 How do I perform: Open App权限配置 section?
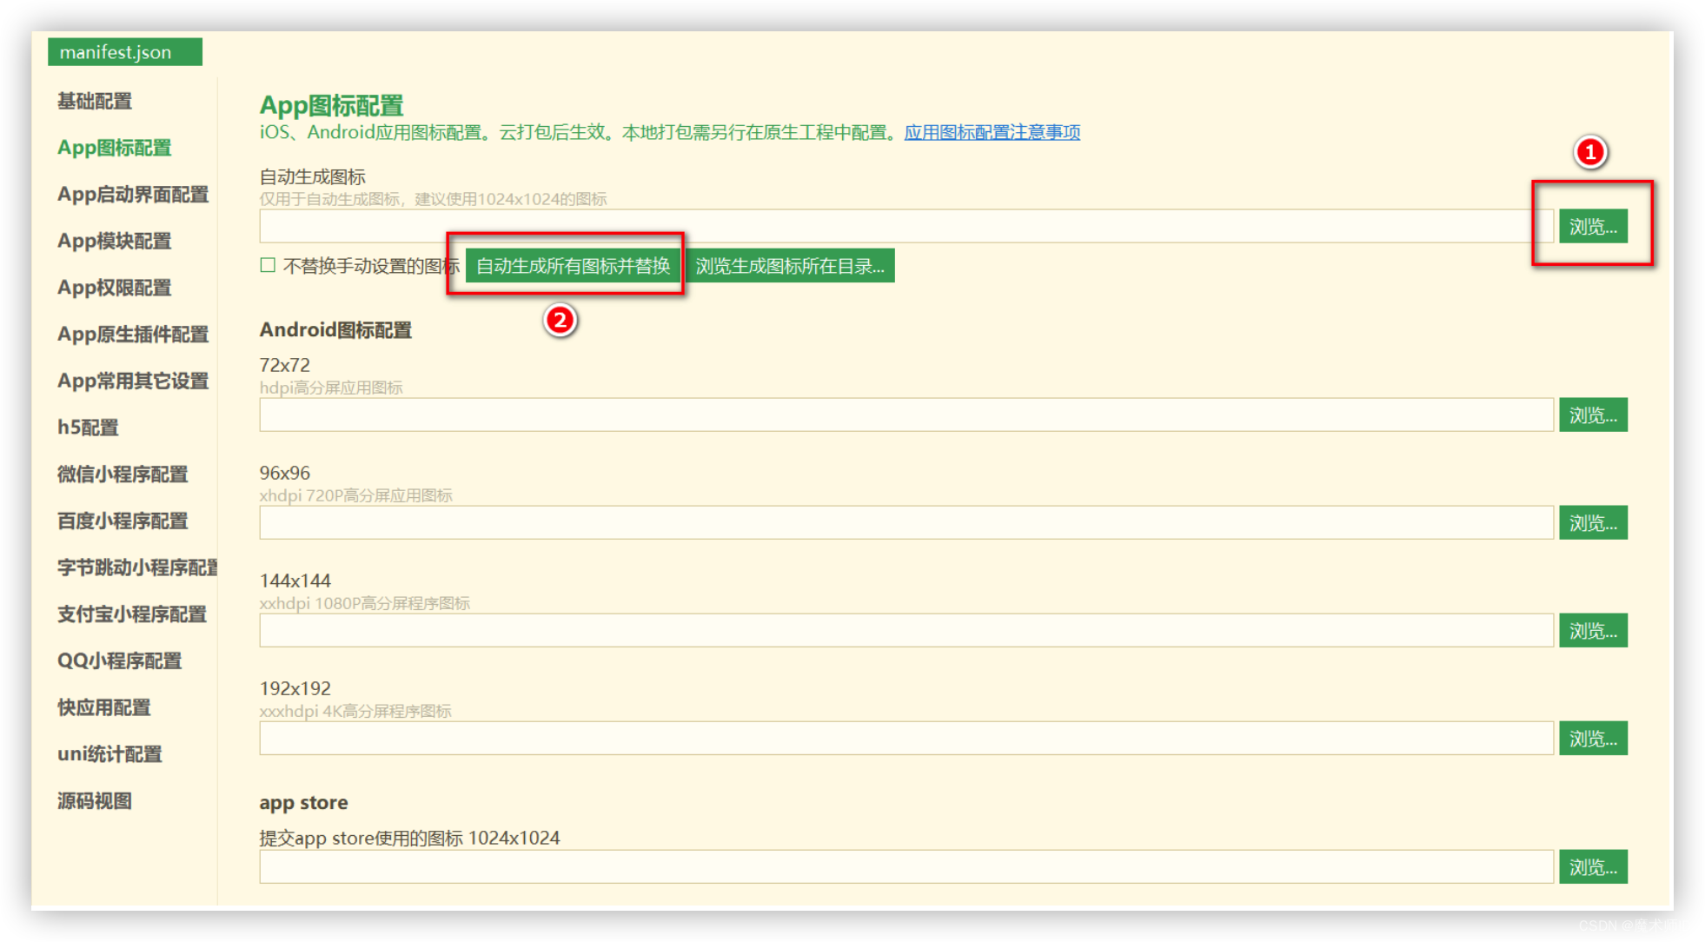114,288
